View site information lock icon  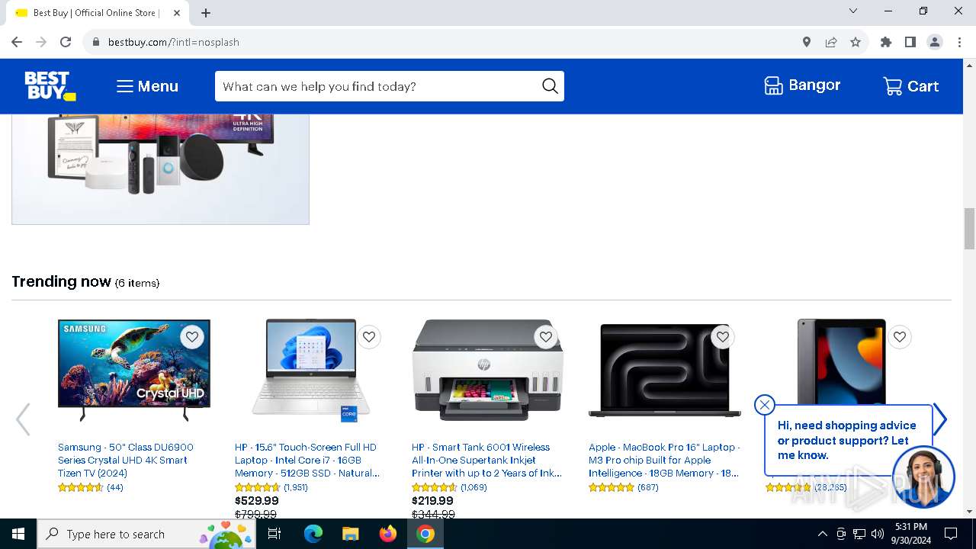coord(96,42)
